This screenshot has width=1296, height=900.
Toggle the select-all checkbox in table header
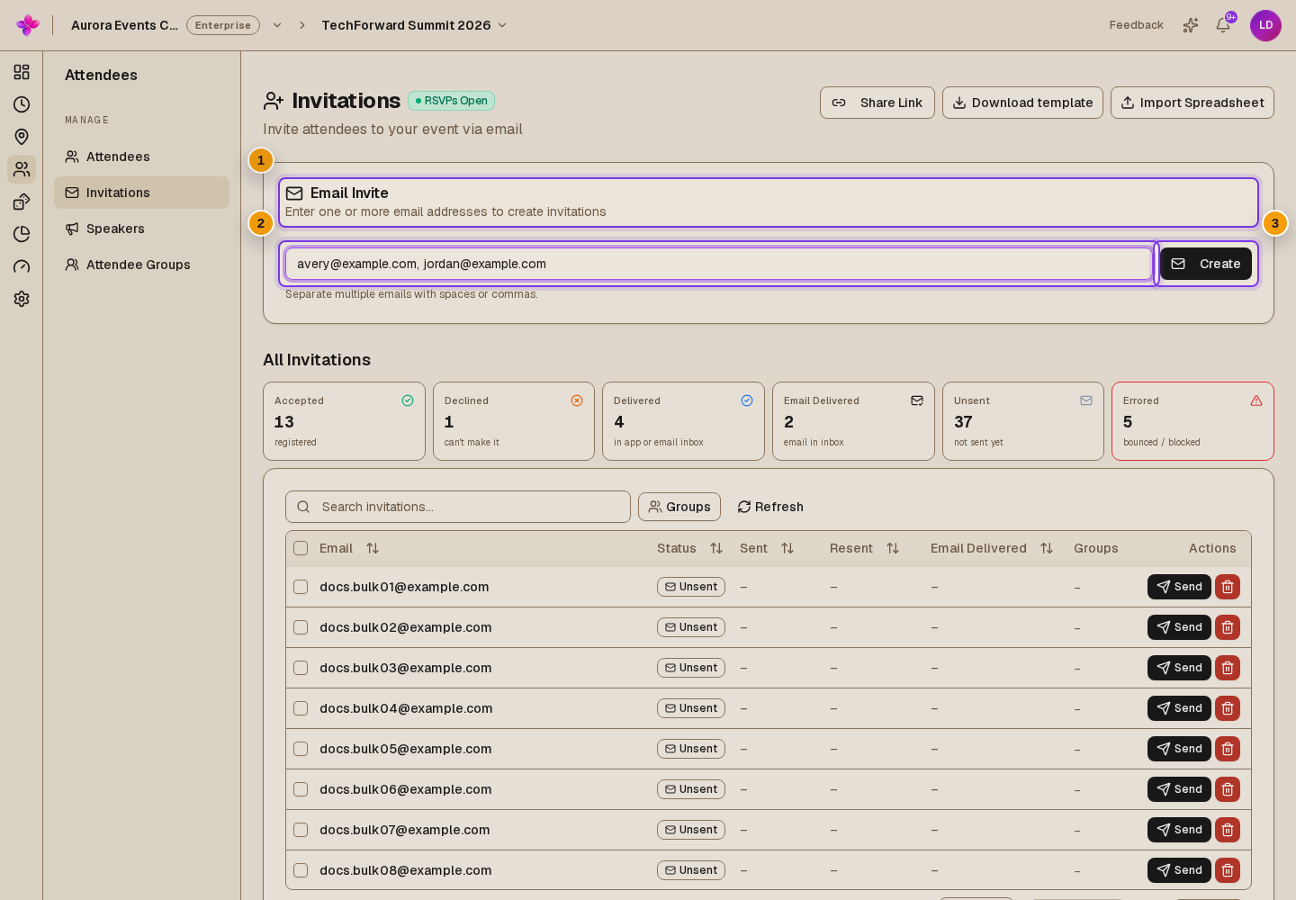coord(301,548)
